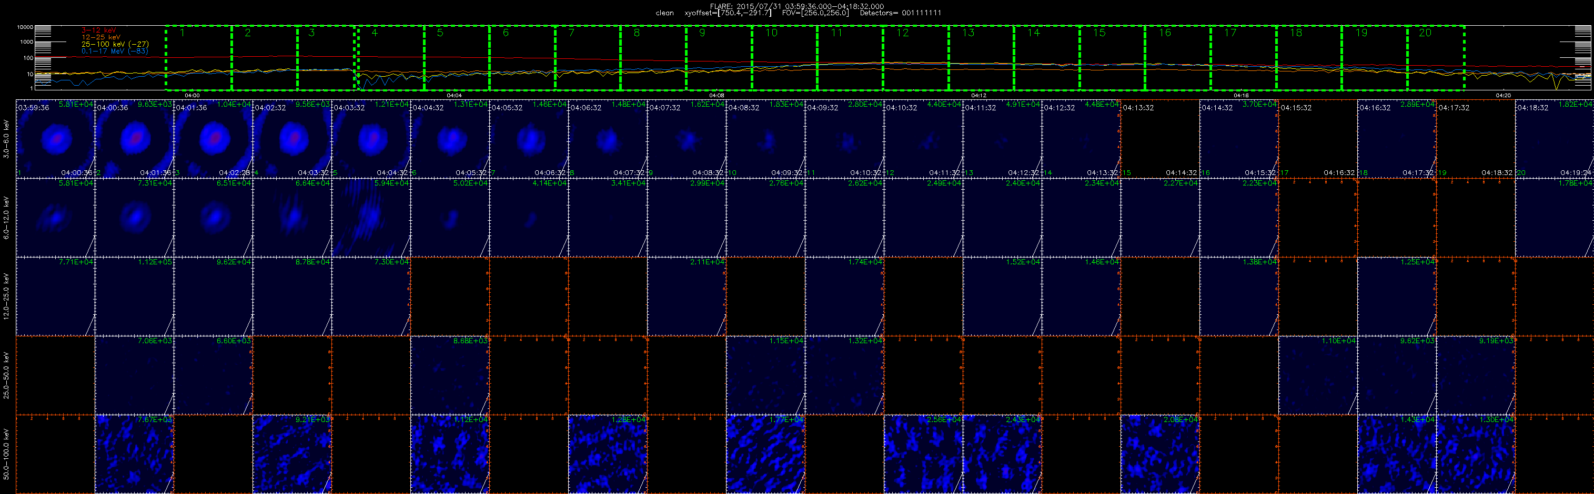Viewport: 1594px width, 494px height.
Task: Open the 50.0-100.0 keV image with peak 9.21E+03
Action: click(292, 454)
